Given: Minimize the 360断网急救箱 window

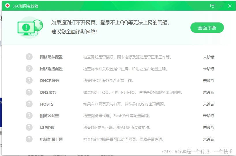Looking at the screenshot, I should (x=222, y=6).
